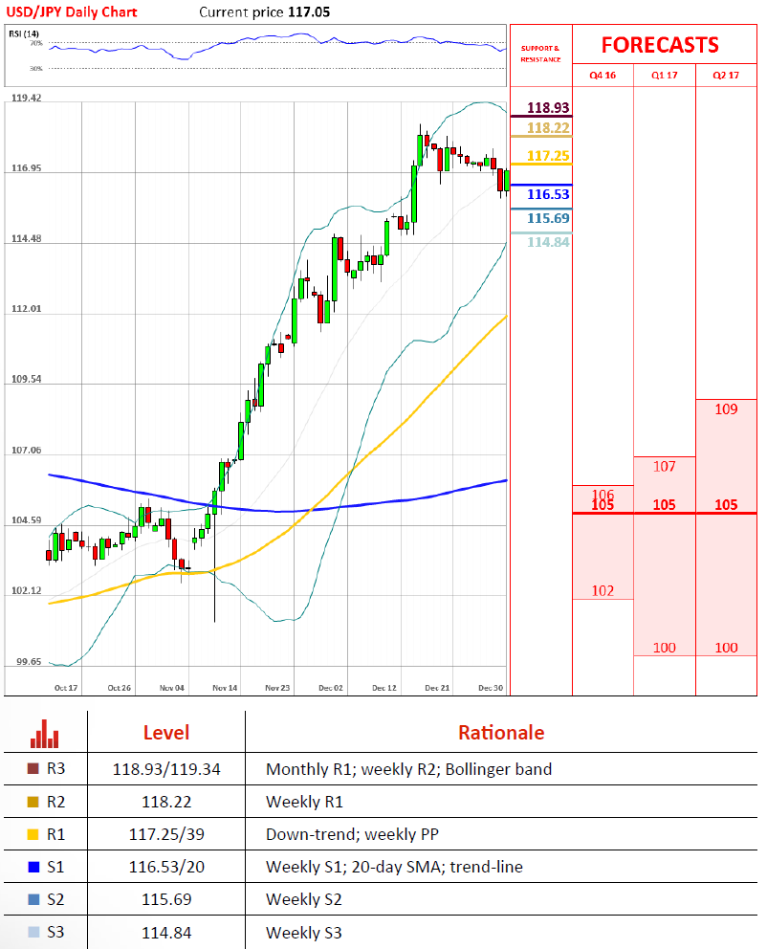This screenshot has height=949, width=767.
Task: Click the 115.69 level table cell
Action: [166, 899]
